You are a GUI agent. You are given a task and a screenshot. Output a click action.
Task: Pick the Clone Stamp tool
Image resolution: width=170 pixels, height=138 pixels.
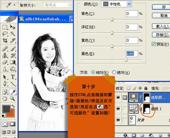pyautogui.click(x=5, y=55)
